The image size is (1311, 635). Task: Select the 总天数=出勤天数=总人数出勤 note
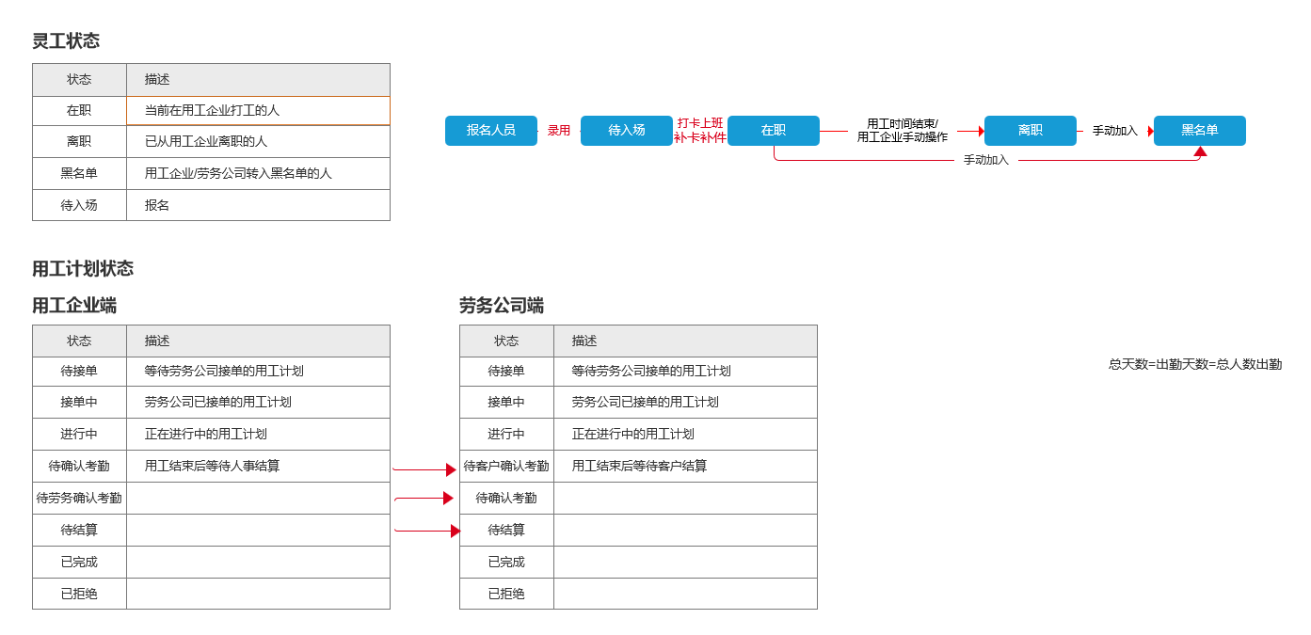pyautogui.click(x=1195, y=364)
